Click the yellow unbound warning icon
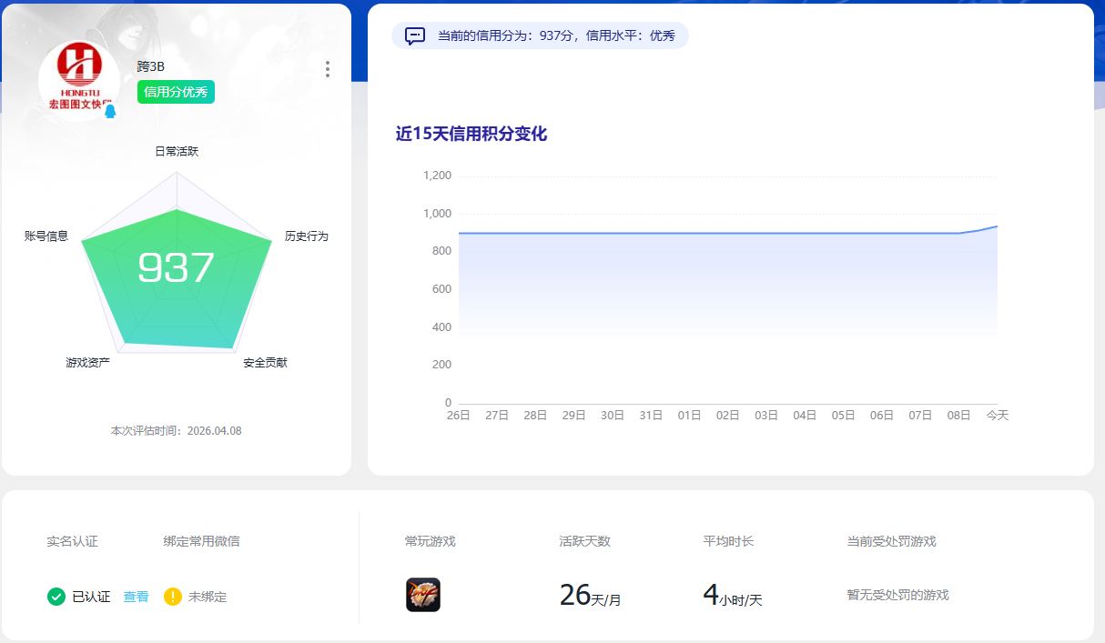This screenshot has width=1105, height=643. [173, 597]
